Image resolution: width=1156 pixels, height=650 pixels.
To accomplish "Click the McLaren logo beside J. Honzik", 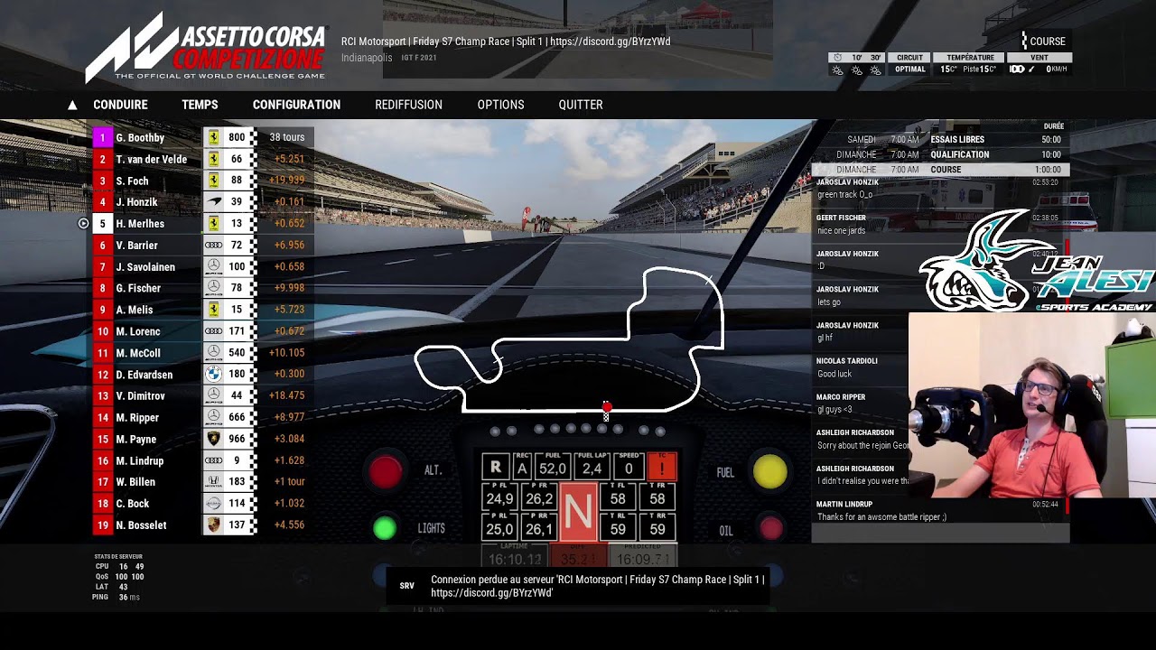I will click(x=214, y=202).
